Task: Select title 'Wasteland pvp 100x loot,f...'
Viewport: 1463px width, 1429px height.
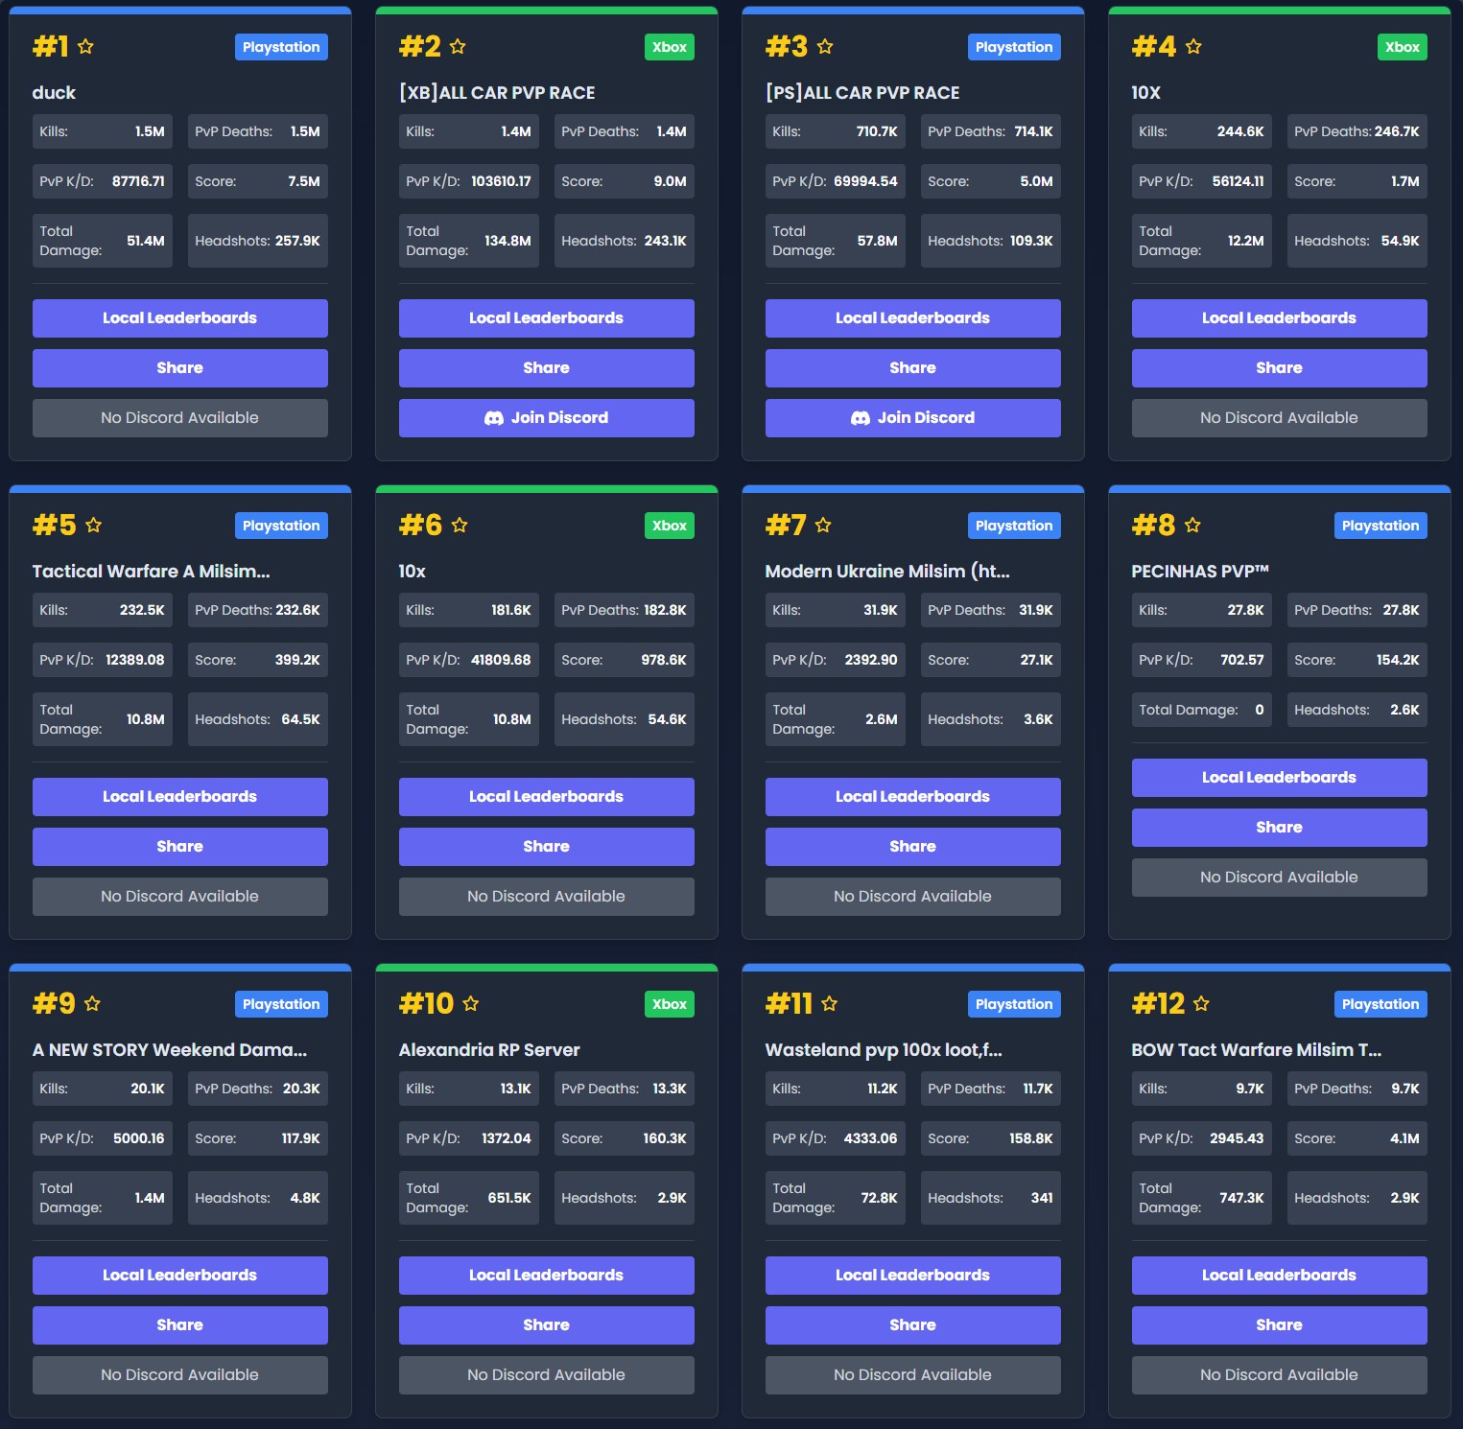Action: tap(884, 1050)
